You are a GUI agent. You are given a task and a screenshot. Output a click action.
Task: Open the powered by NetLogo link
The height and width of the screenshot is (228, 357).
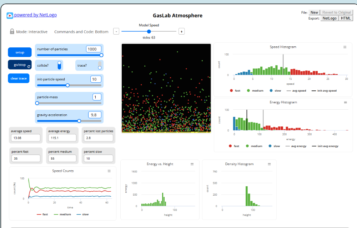(x=35, y=15)
